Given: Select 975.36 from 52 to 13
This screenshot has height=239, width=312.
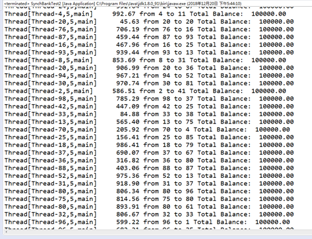Looking at the screenshot, I should tap(128, 176).
